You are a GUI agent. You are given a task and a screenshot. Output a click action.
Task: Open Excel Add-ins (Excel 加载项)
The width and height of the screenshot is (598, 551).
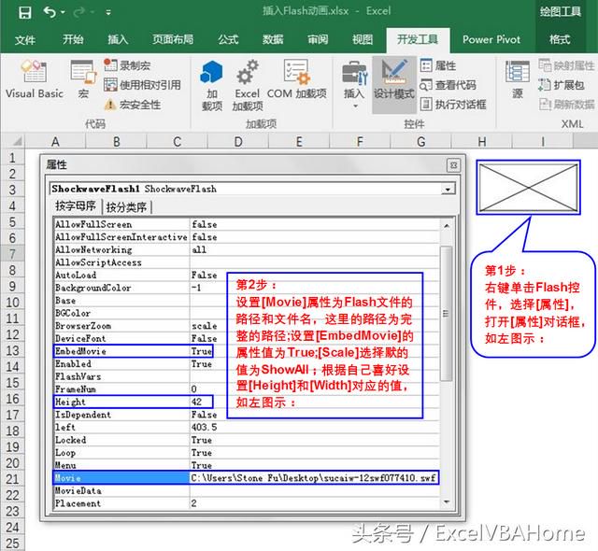[248, 86]
